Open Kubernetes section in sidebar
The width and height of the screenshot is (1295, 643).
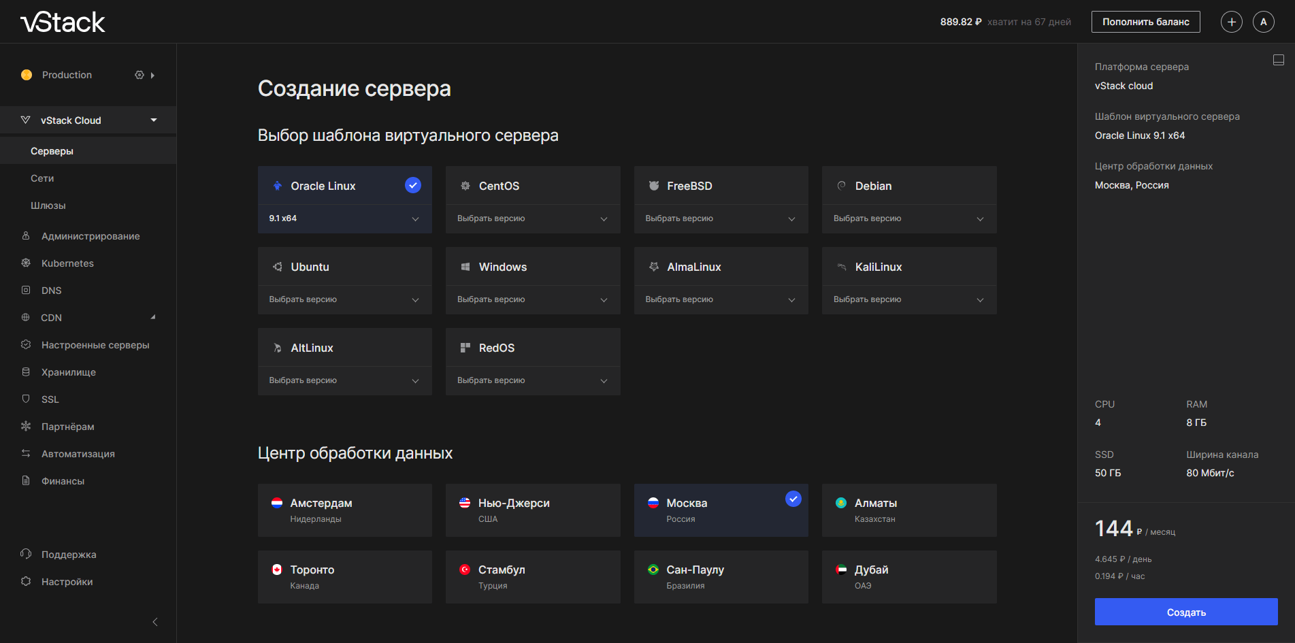tap(67, 263)
